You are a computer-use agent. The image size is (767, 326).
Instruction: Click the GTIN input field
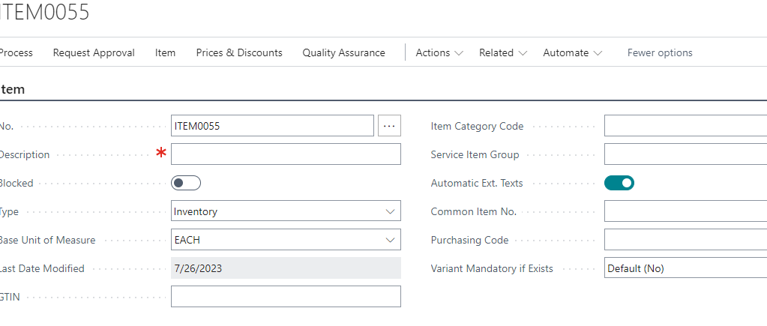(x=286, y=296)
